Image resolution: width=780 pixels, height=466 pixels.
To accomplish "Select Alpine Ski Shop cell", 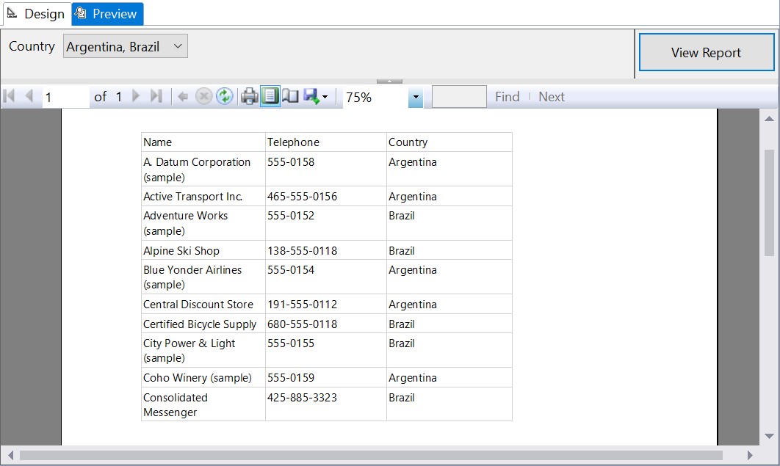I will [203, 250].
